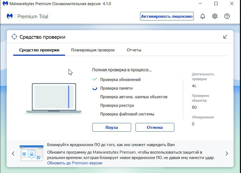Show next promo with the right chevron

click(x=227, y=153)
